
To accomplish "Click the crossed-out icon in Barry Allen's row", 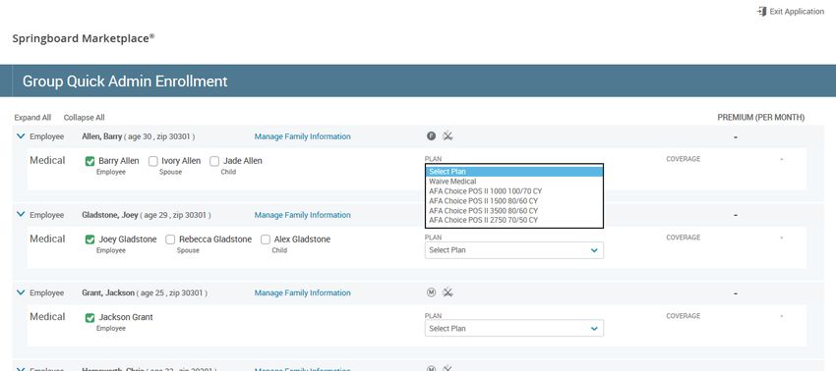I will click(x=448, y=136).
